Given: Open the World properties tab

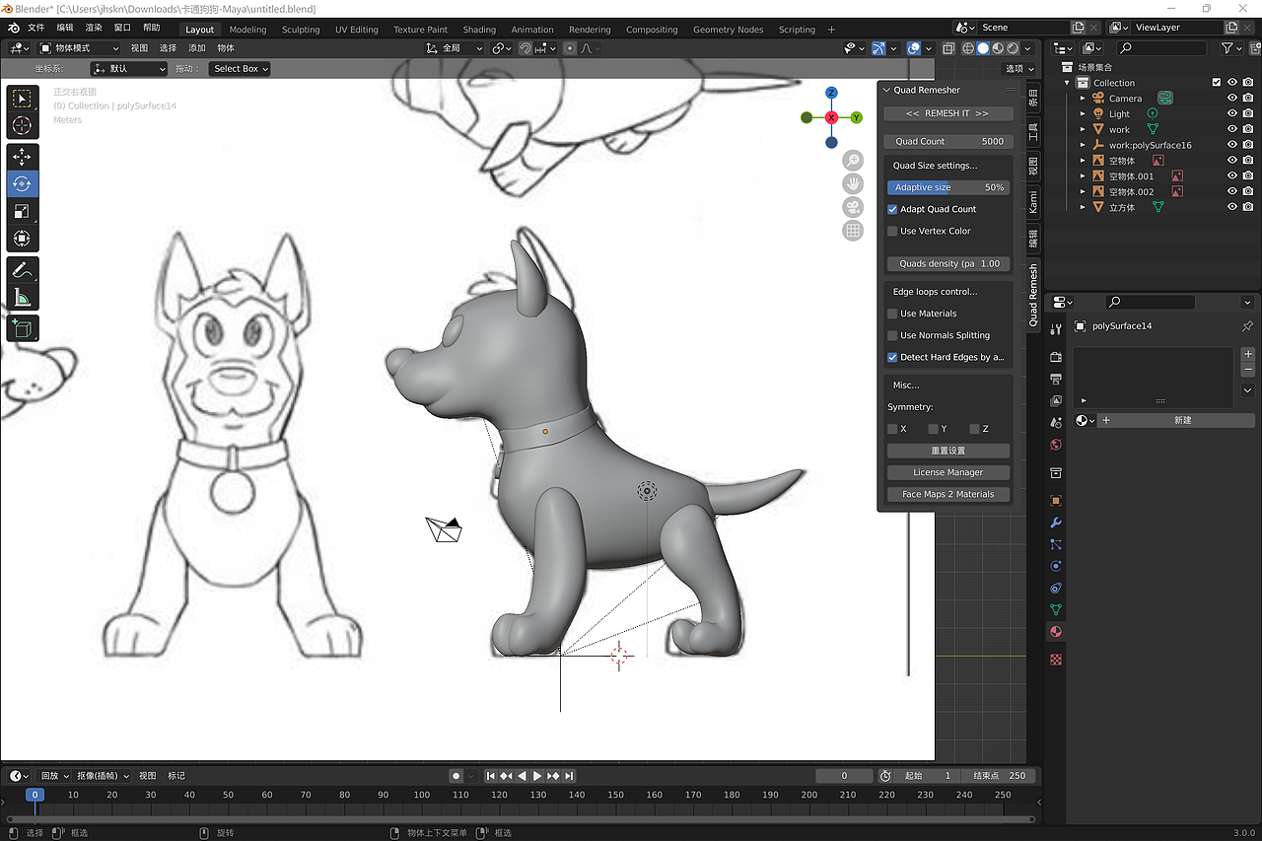Looking at the screenshot, I should click(x=1056, y=445).
